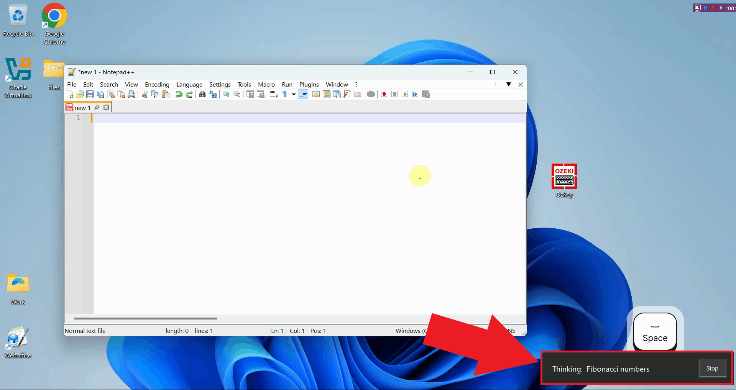Screen dimensions: 736x390
Task: Toggle the indent guide button
Action: click(303, 95)
